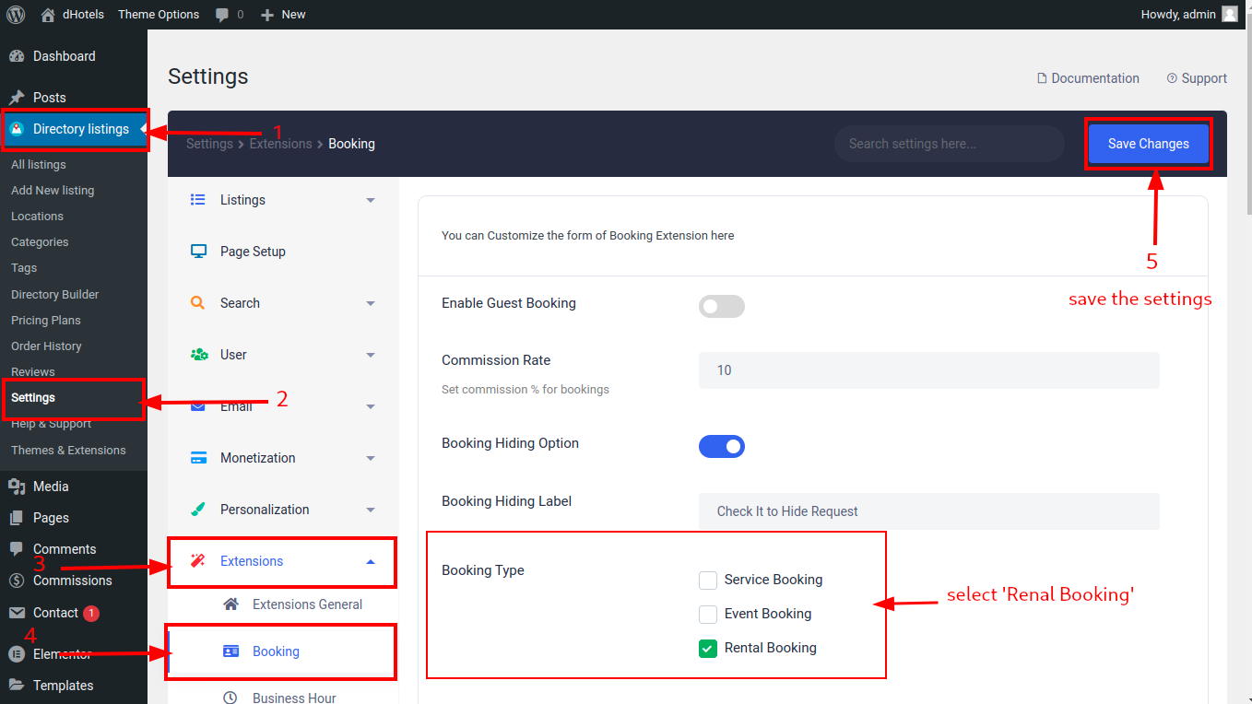
Task: Open Tags submenu item
Action: [24, 267]
